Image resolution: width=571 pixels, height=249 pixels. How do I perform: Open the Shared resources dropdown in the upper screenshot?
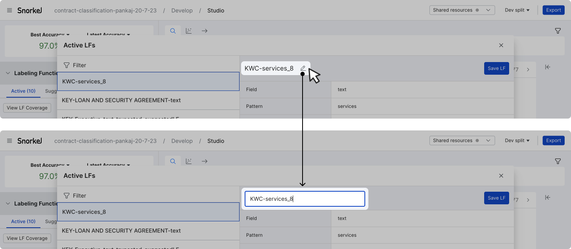click(462, 10)
